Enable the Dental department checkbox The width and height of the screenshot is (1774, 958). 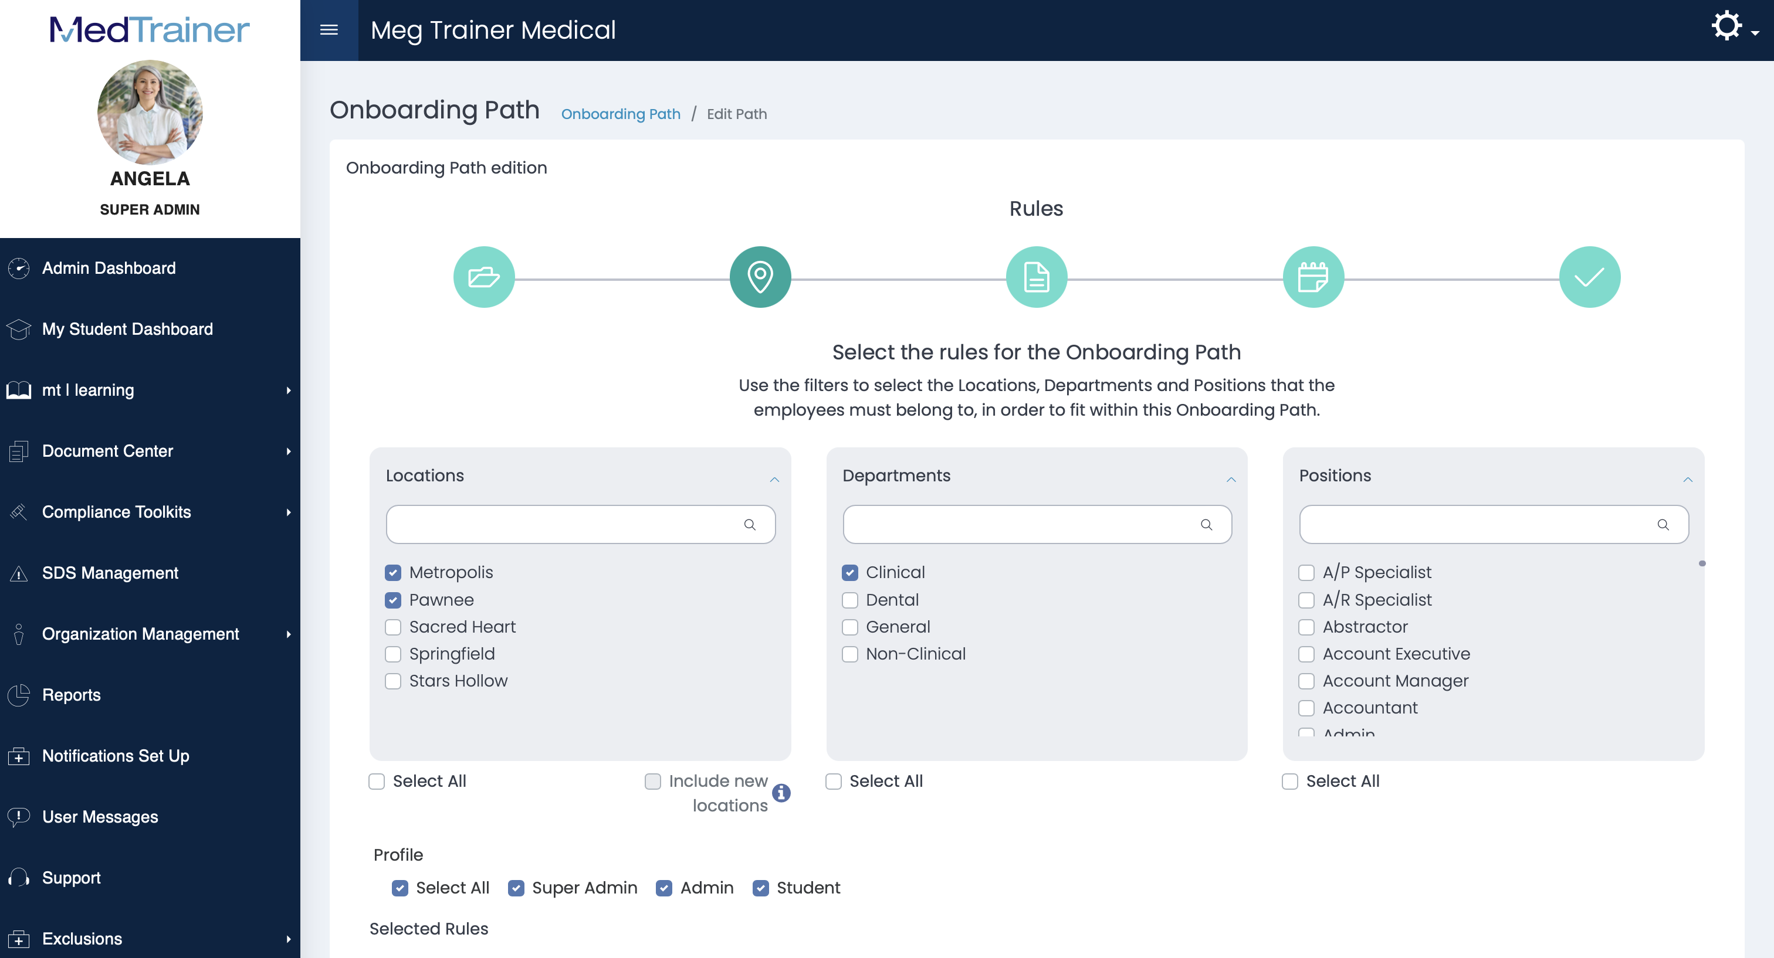click(x=850, y=599)
